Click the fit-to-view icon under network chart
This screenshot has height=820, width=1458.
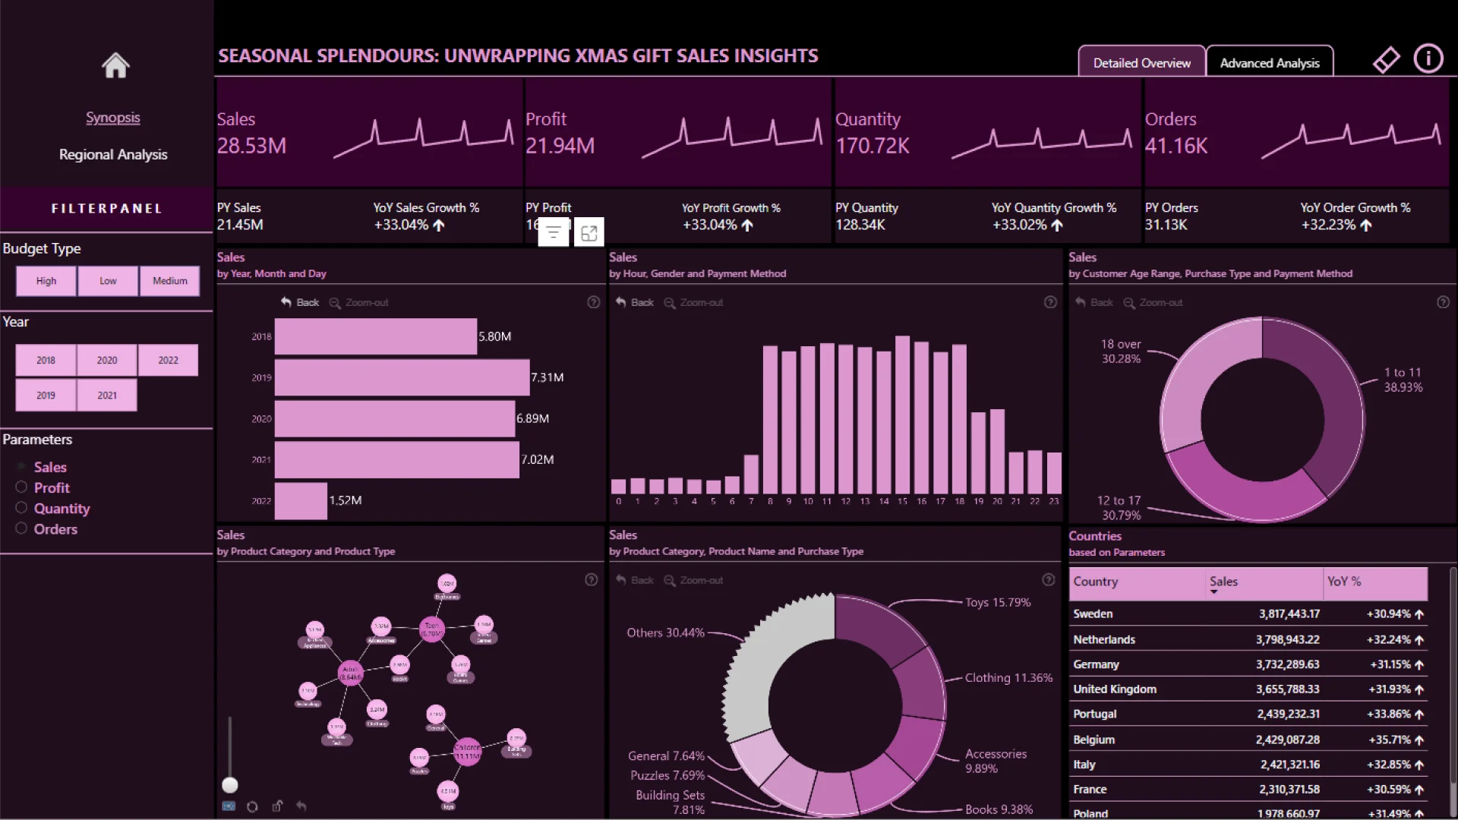(229, 806)
